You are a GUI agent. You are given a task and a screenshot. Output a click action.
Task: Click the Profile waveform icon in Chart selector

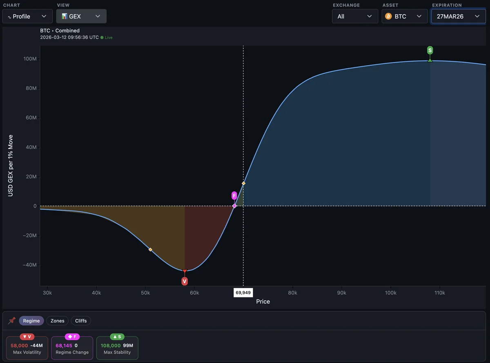pos(9,16)
